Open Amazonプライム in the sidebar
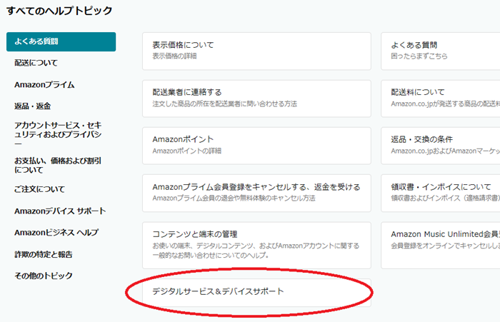Viewport: 500px width, 322px height. point(44,84)
